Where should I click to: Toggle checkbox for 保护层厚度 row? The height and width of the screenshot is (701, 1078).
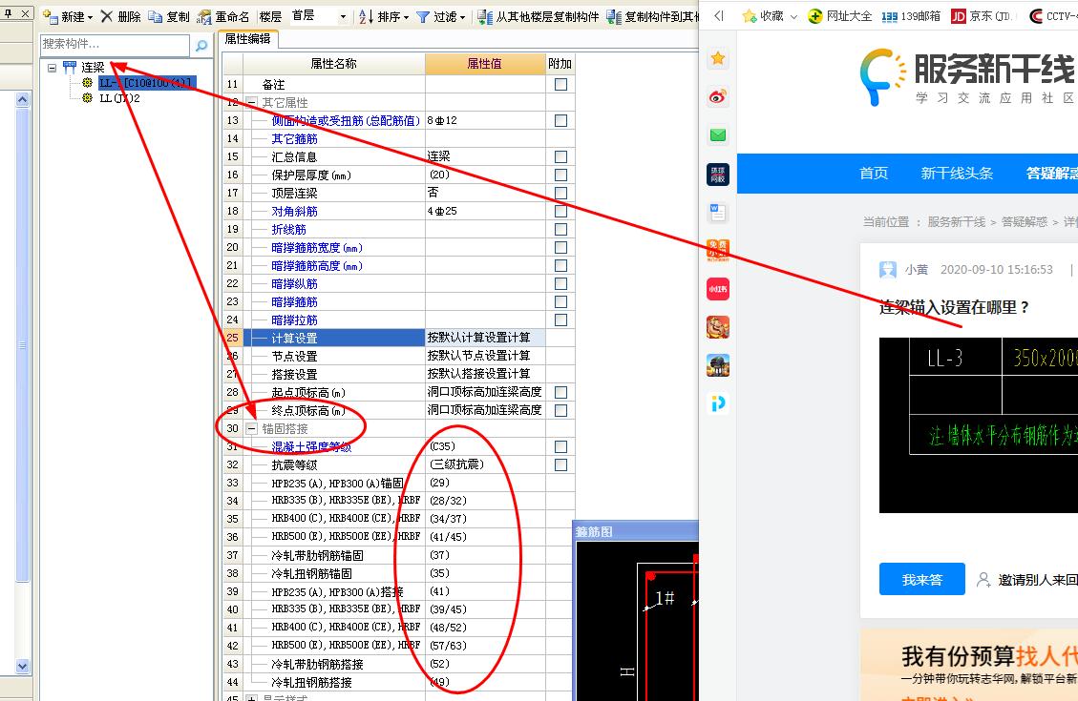pos(561,175)
